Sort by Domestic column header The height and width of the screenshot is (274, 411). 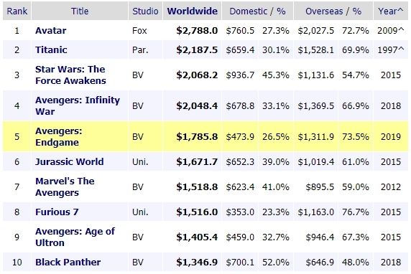pyautogui.click(x=248, y=11)
